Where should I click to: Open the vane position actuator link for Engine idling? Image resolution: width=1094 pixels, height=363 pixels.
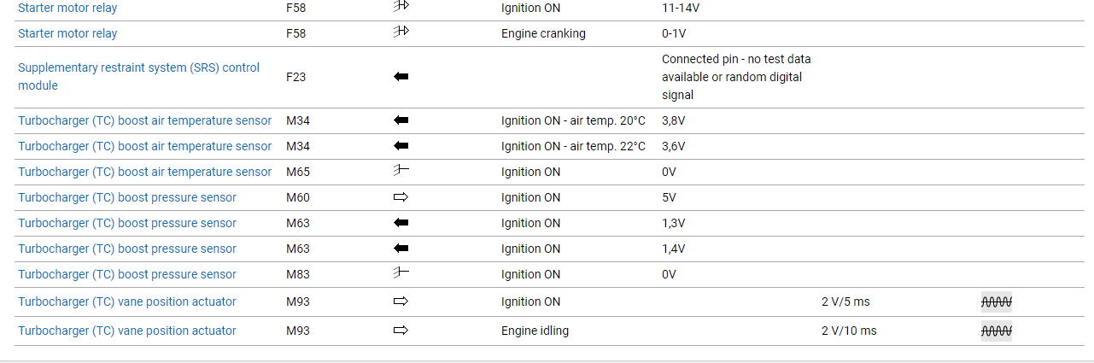[x=127, y=331]
